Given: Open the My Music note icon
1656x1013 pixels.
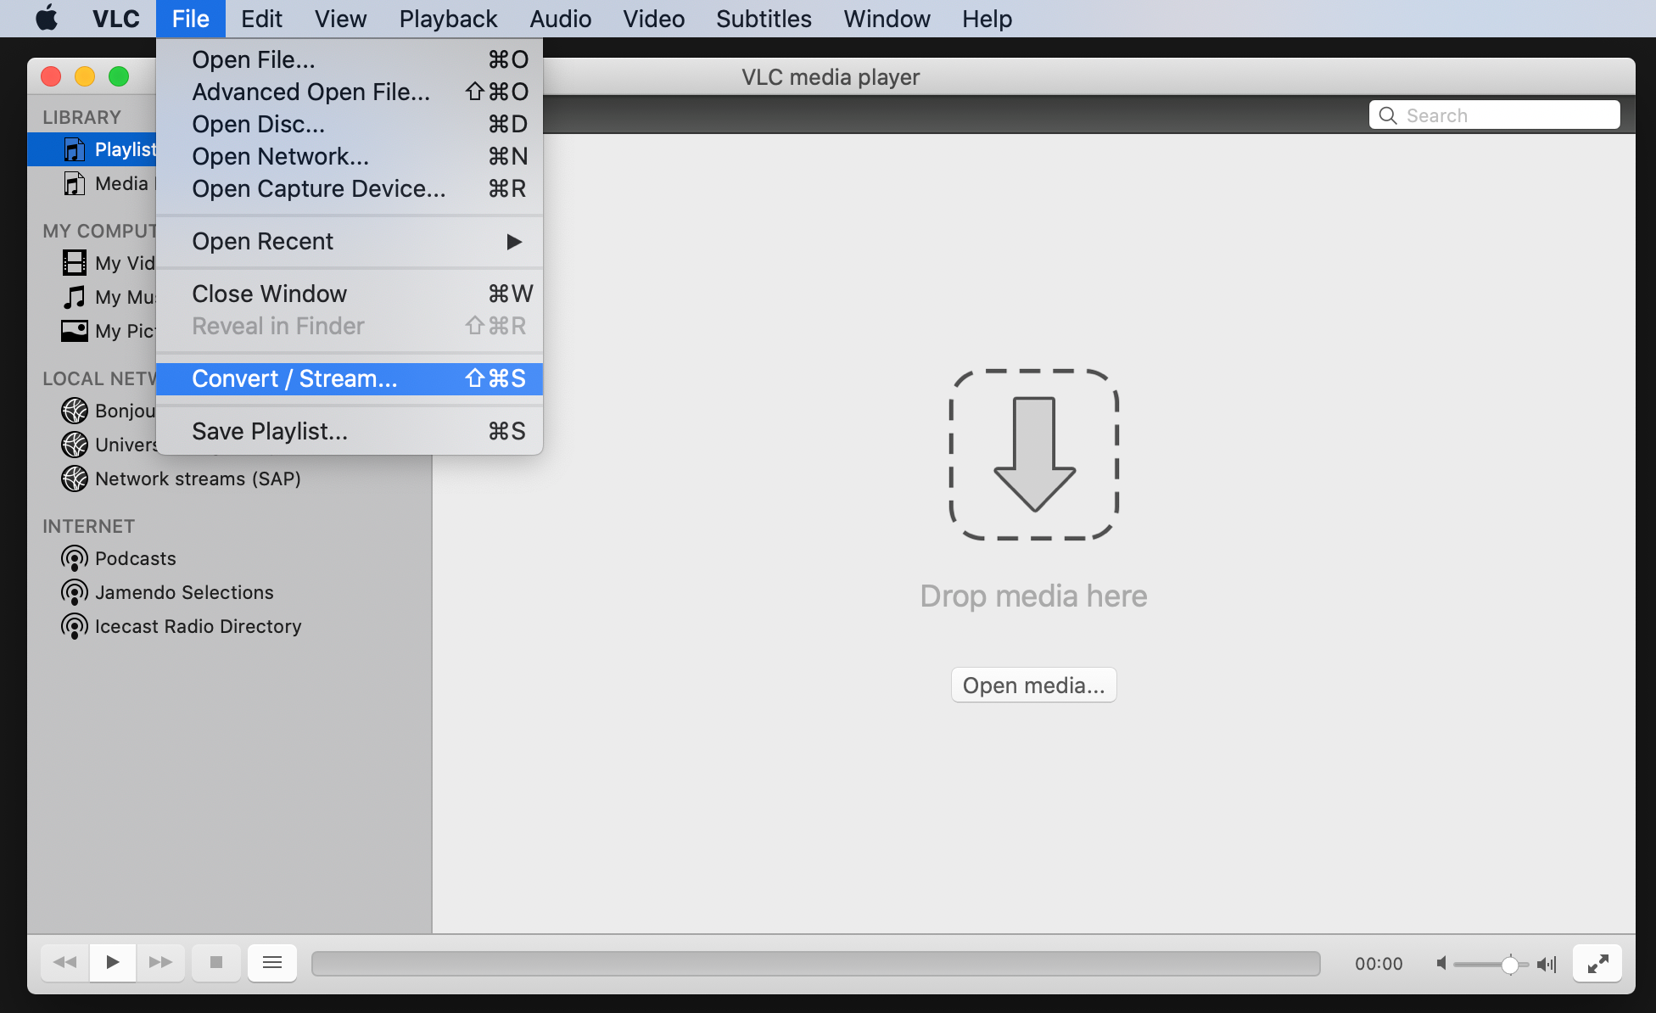Looking at the screenshot, I should pos(75,297).
